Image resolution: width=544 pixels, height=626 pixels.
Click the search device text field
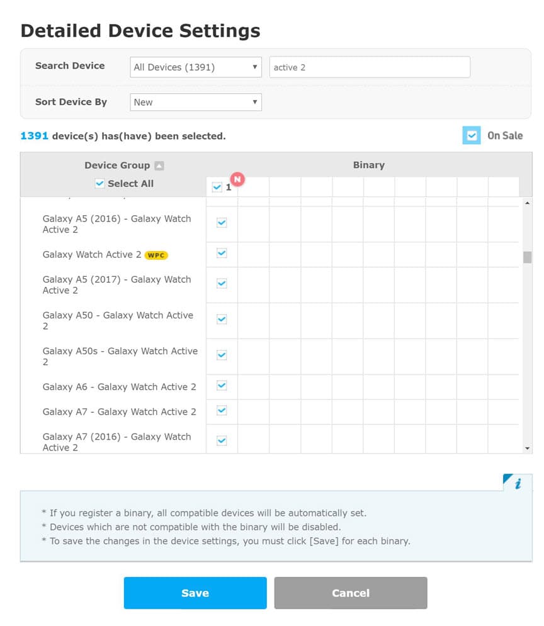click(370, 67)
